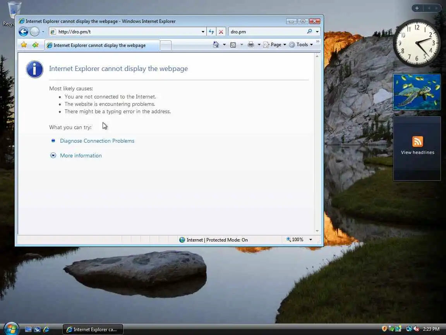The width and height of the screenshot is (446, 335).
Task: Click the muted volume tray icon
Action: (416, 329)
